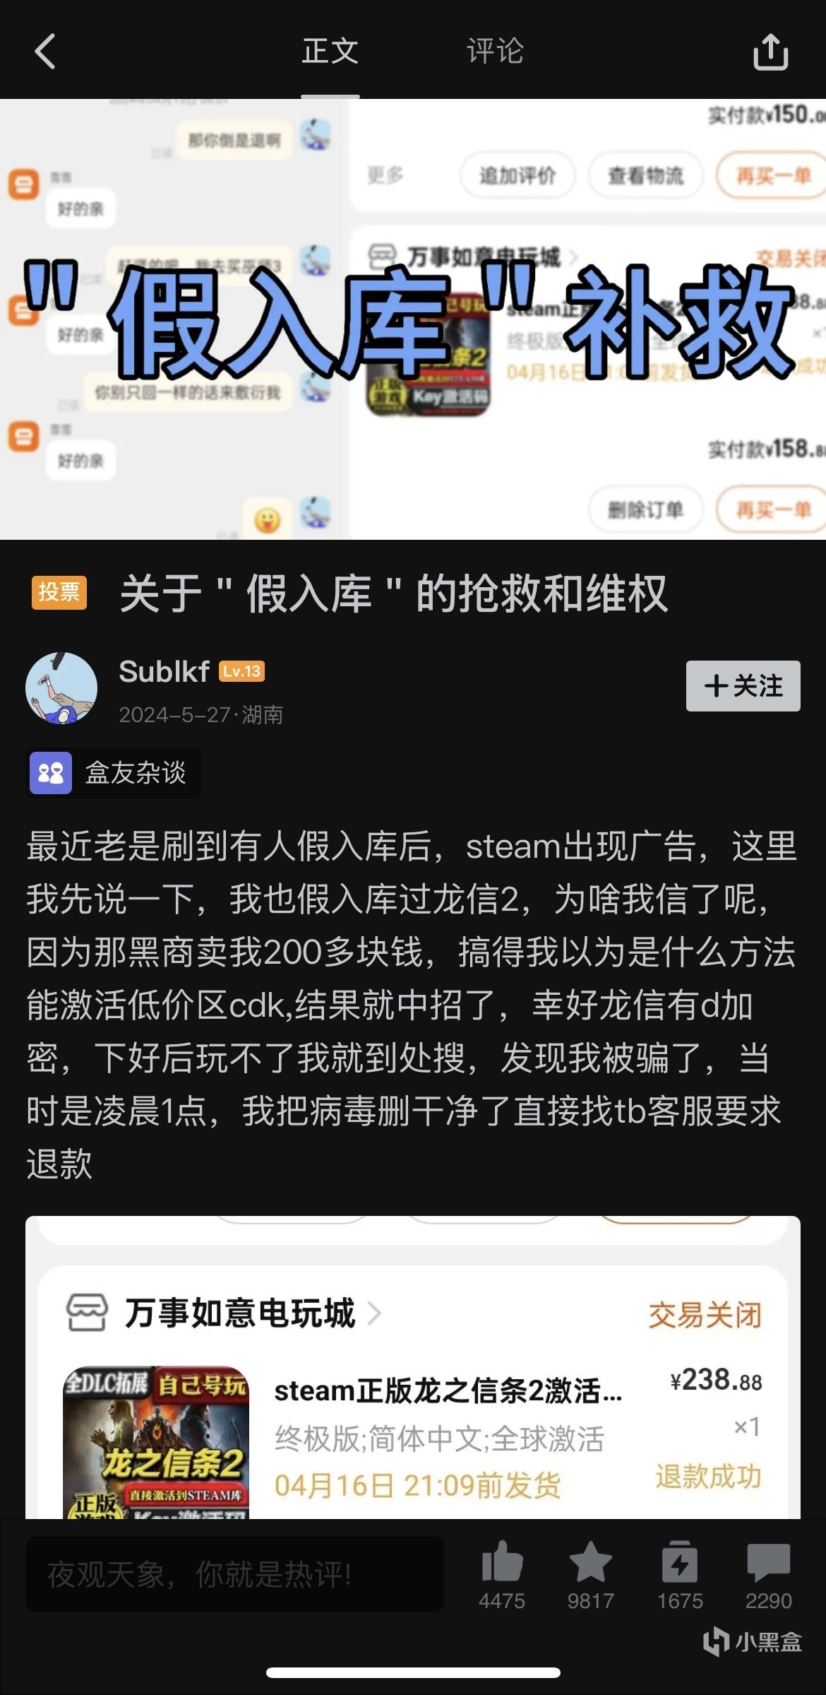This screenshot has width=826, height=1695.
Task: Open the cover image banner
Action: pos(413,319)
